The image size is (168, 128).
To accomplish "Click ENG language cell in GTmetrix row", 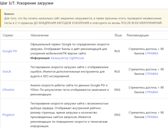I will click(x=117, y=90).
